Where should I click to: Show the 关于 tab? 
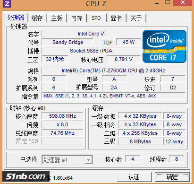coord(136,18)
